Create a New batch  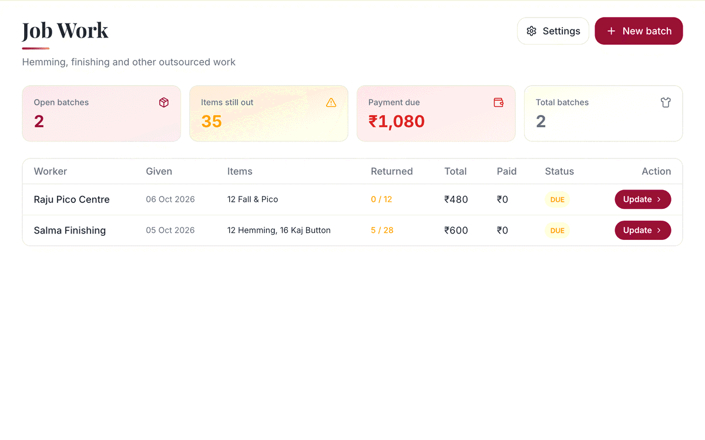[x=639, y=31]
